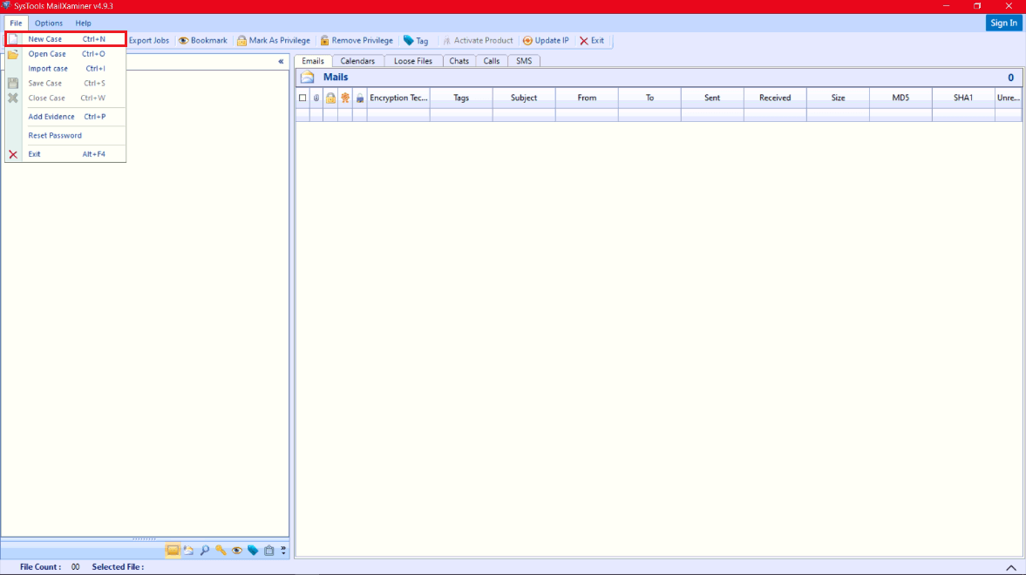Click the Remove Privilege icon
This screenshot has width=1026, height=575.
[324, 40]
